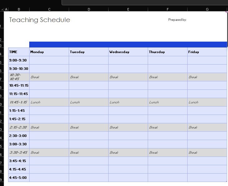This screenshot has width=228, height=186.
Task: Click the TIME header cell
Action: (x=19, y=52)
